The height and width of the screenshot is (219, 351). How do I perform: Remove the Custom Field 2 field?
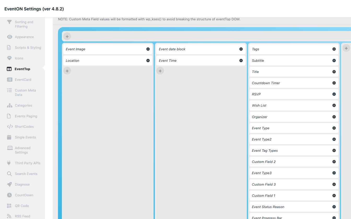click(x=334, y=162)
